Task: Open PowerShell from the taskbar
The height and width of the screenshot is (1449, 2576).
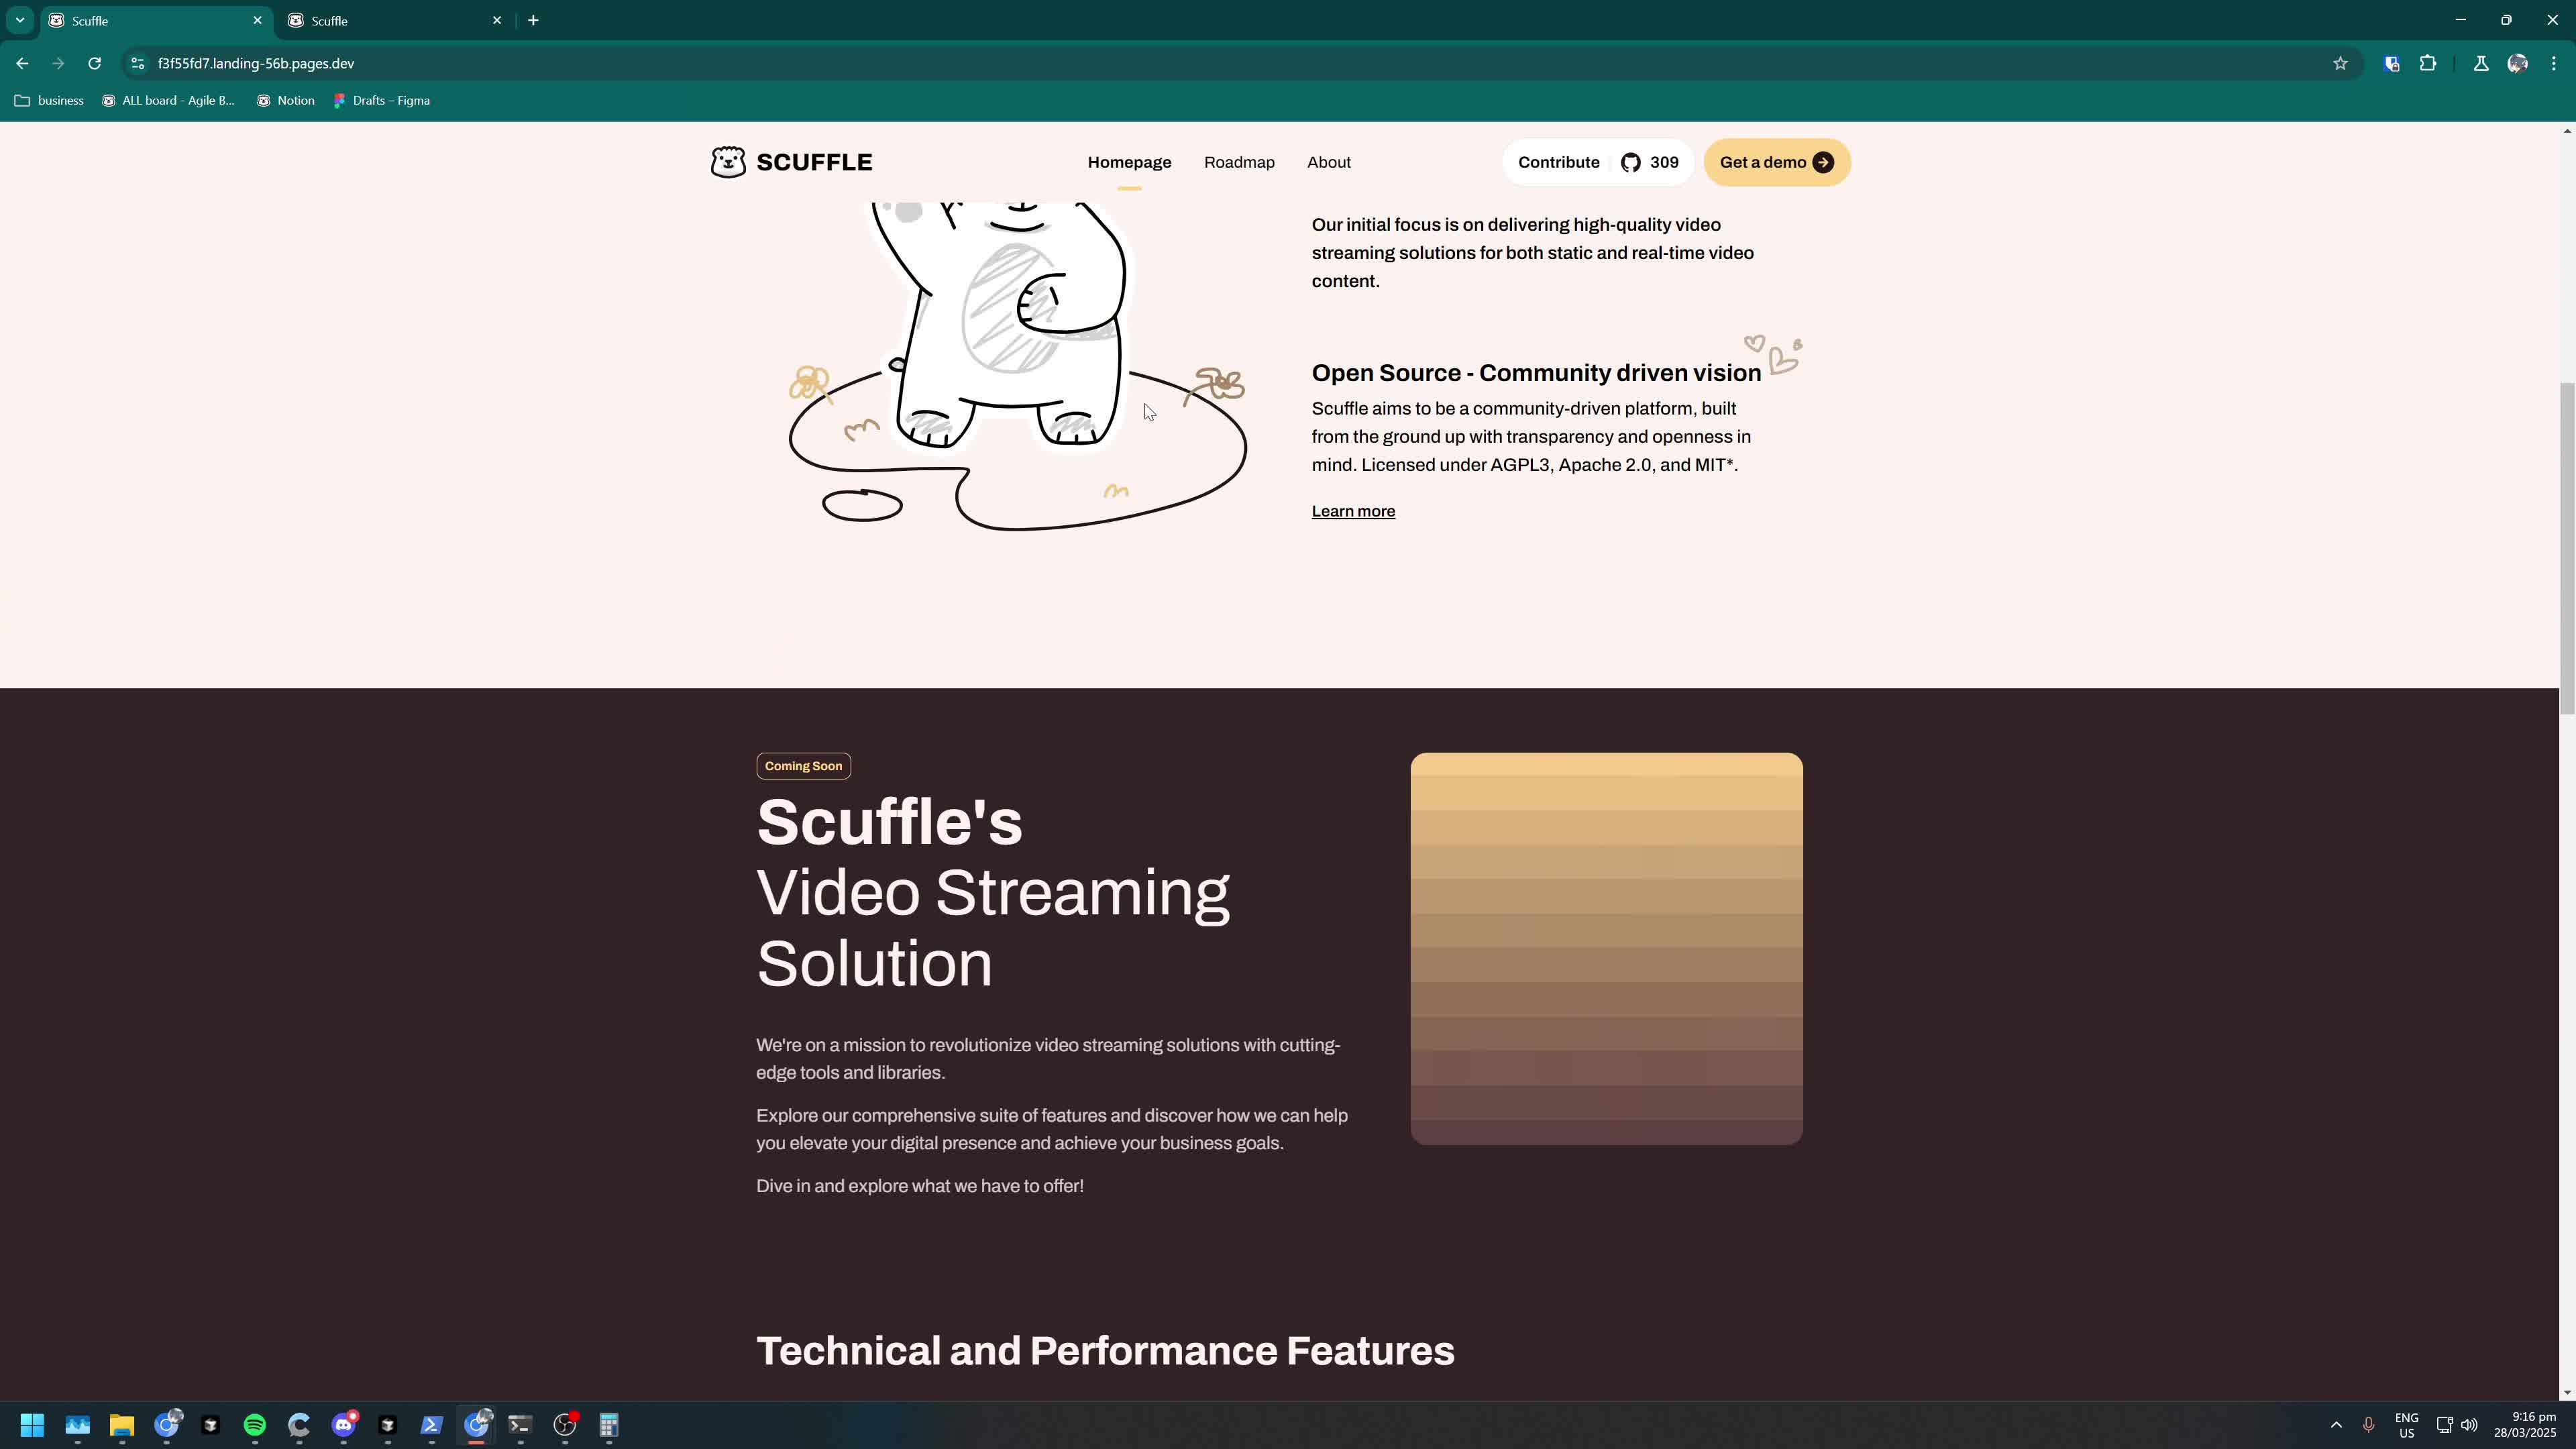Action: coord(432,1425)
